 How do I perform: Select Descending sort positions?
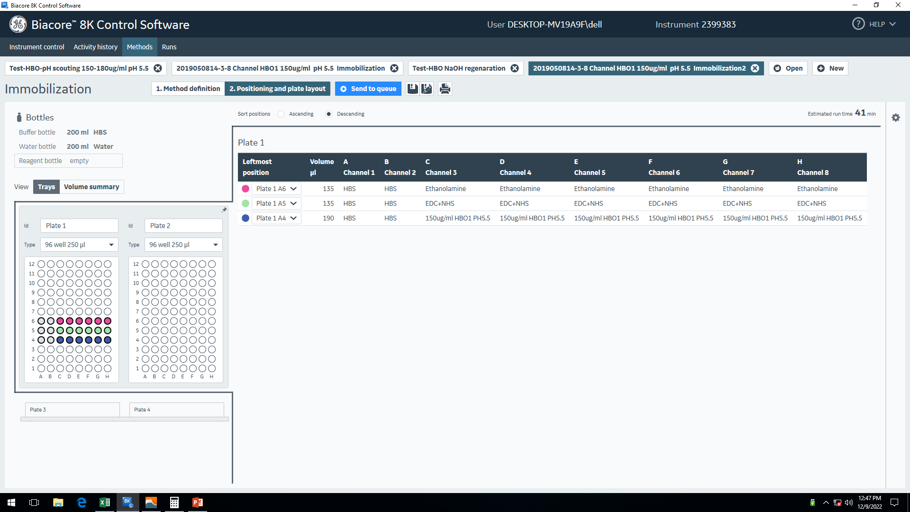coord(328,114)
